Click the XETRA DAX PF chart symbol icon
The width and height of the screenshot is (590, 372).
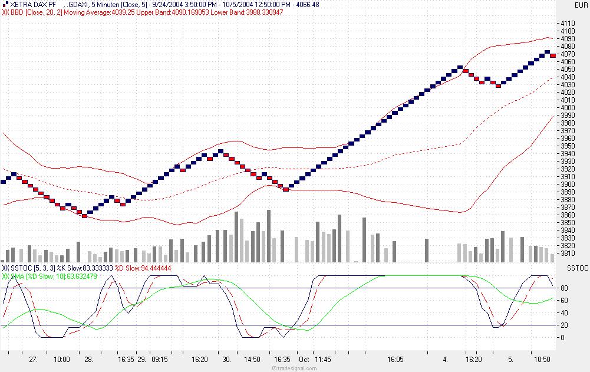(4, 4)
